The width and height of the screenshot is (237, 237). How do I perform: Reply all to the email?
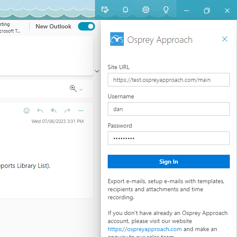pyautogui.click(x=54, y=111)
